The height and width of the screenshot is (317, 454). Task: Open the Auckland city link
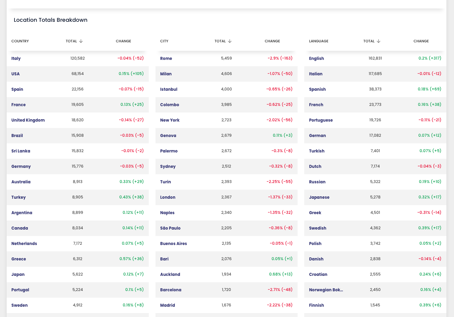tap(170, 274)
